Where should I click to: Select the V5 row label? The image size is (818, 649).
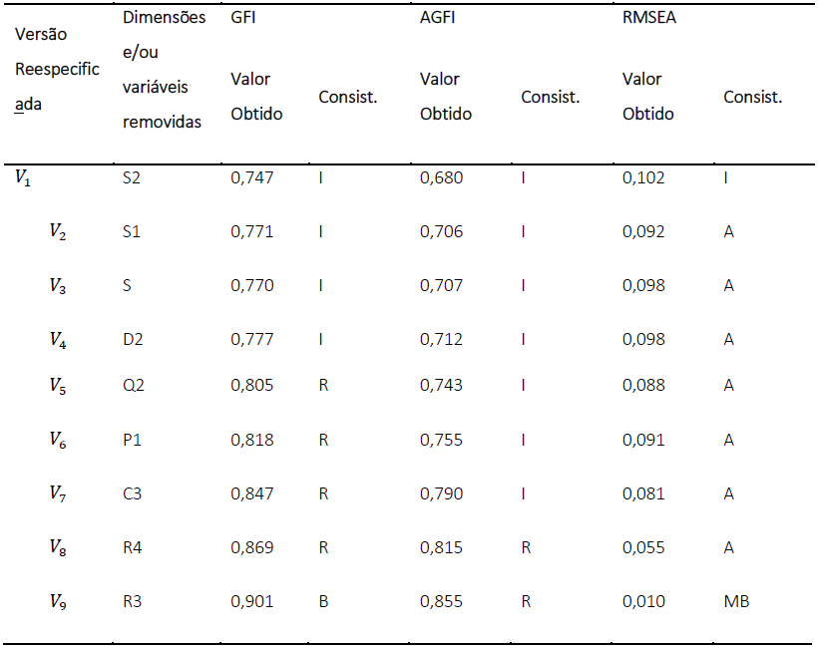click(58, 386)
